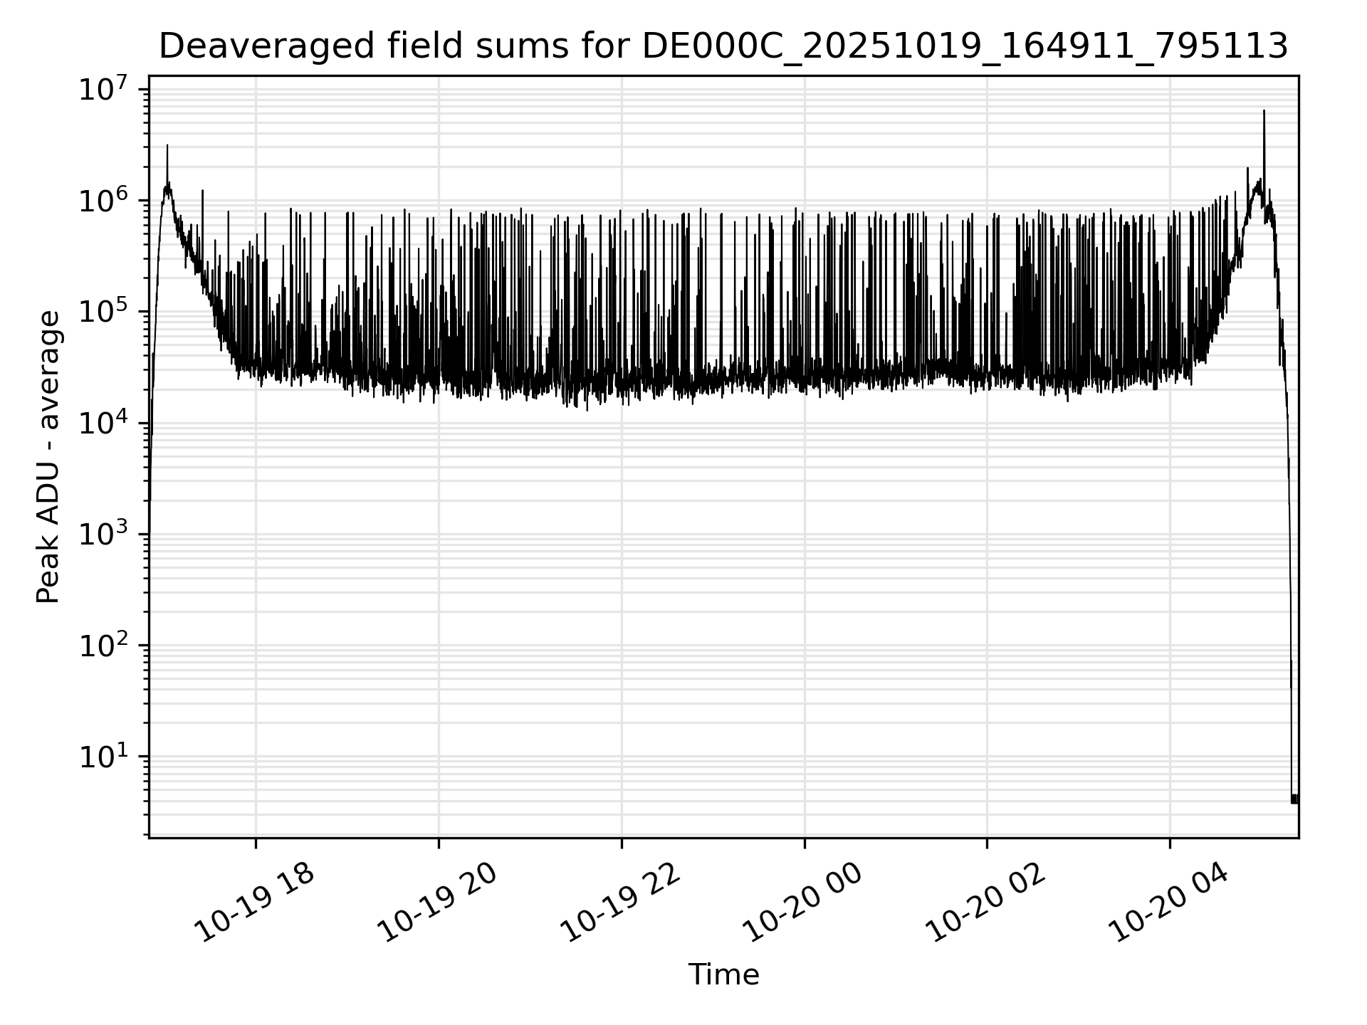Image resolution: width=1367 pixels, height=1025 pixels.
Task: Click the 'Time' x-axis label
Action: 723,974
